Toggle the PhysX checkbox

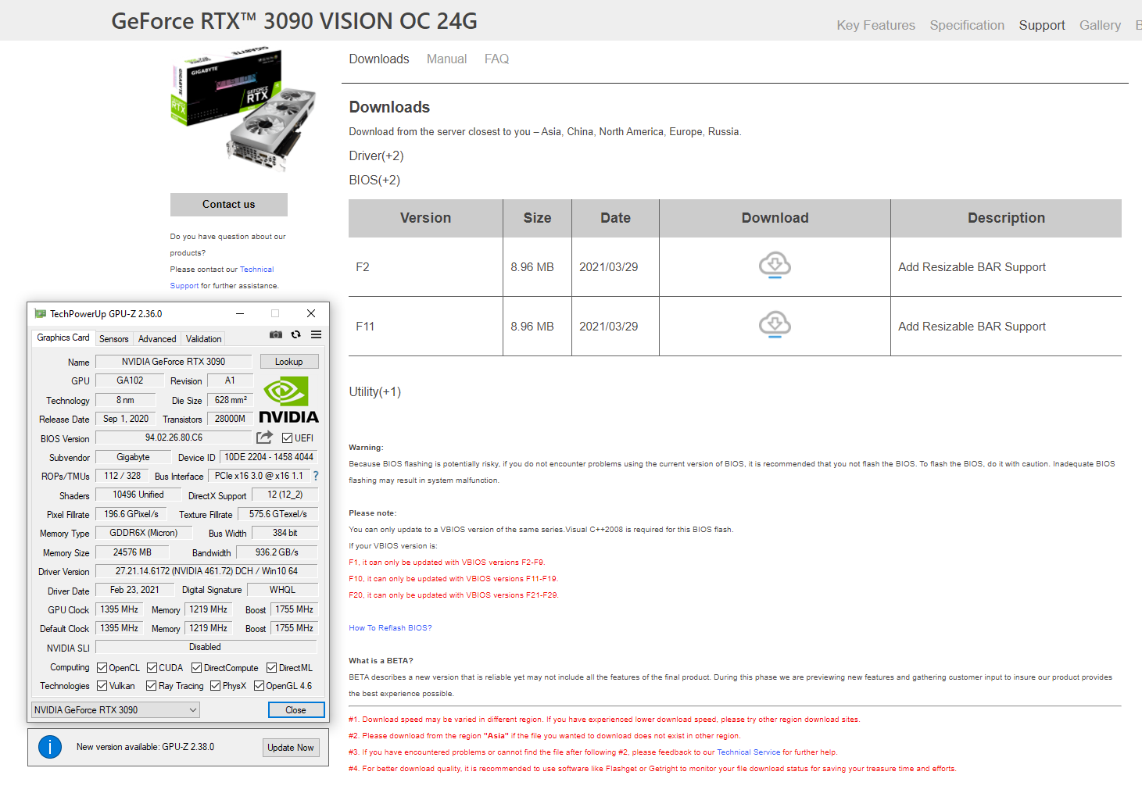(215, 686)
